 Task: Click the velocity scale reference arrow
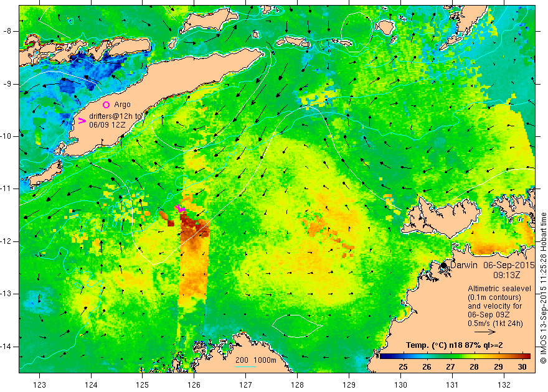[484, 332]
